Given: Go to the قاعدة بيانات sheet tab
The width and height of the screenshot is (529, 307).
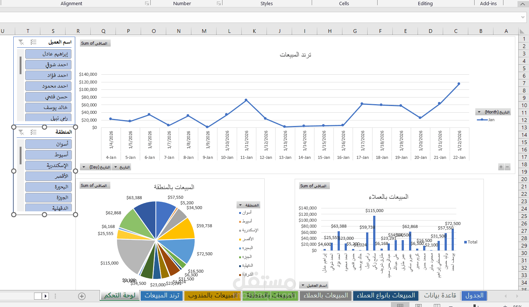Looking at the screenshot, I should pos(439,296).
